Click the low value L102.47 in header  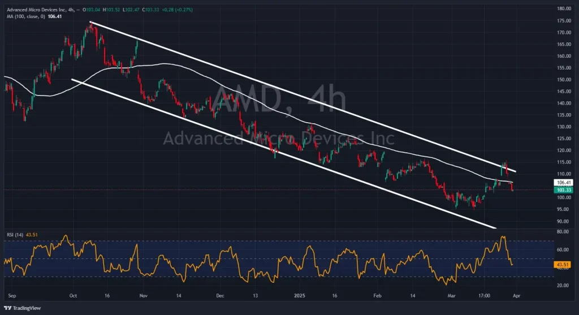click(x=131, y=10)
